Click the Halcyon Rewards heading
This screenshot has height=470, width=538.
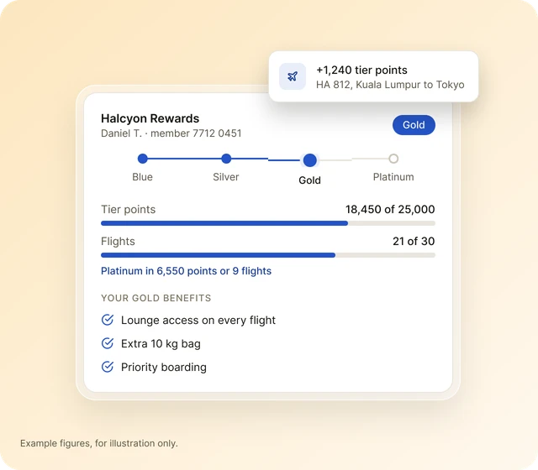coord(150,118)
